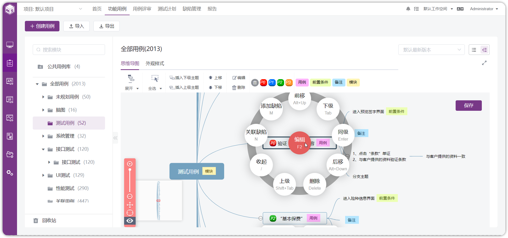Open the notification bell icon
The height and width of the screenshot is (238, 508).
(408, 9)
